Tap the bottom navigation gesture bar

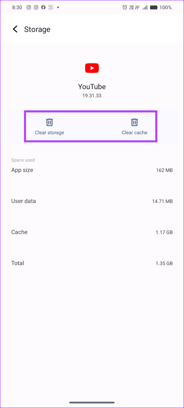pyautogui.click(x=92, y=403)
